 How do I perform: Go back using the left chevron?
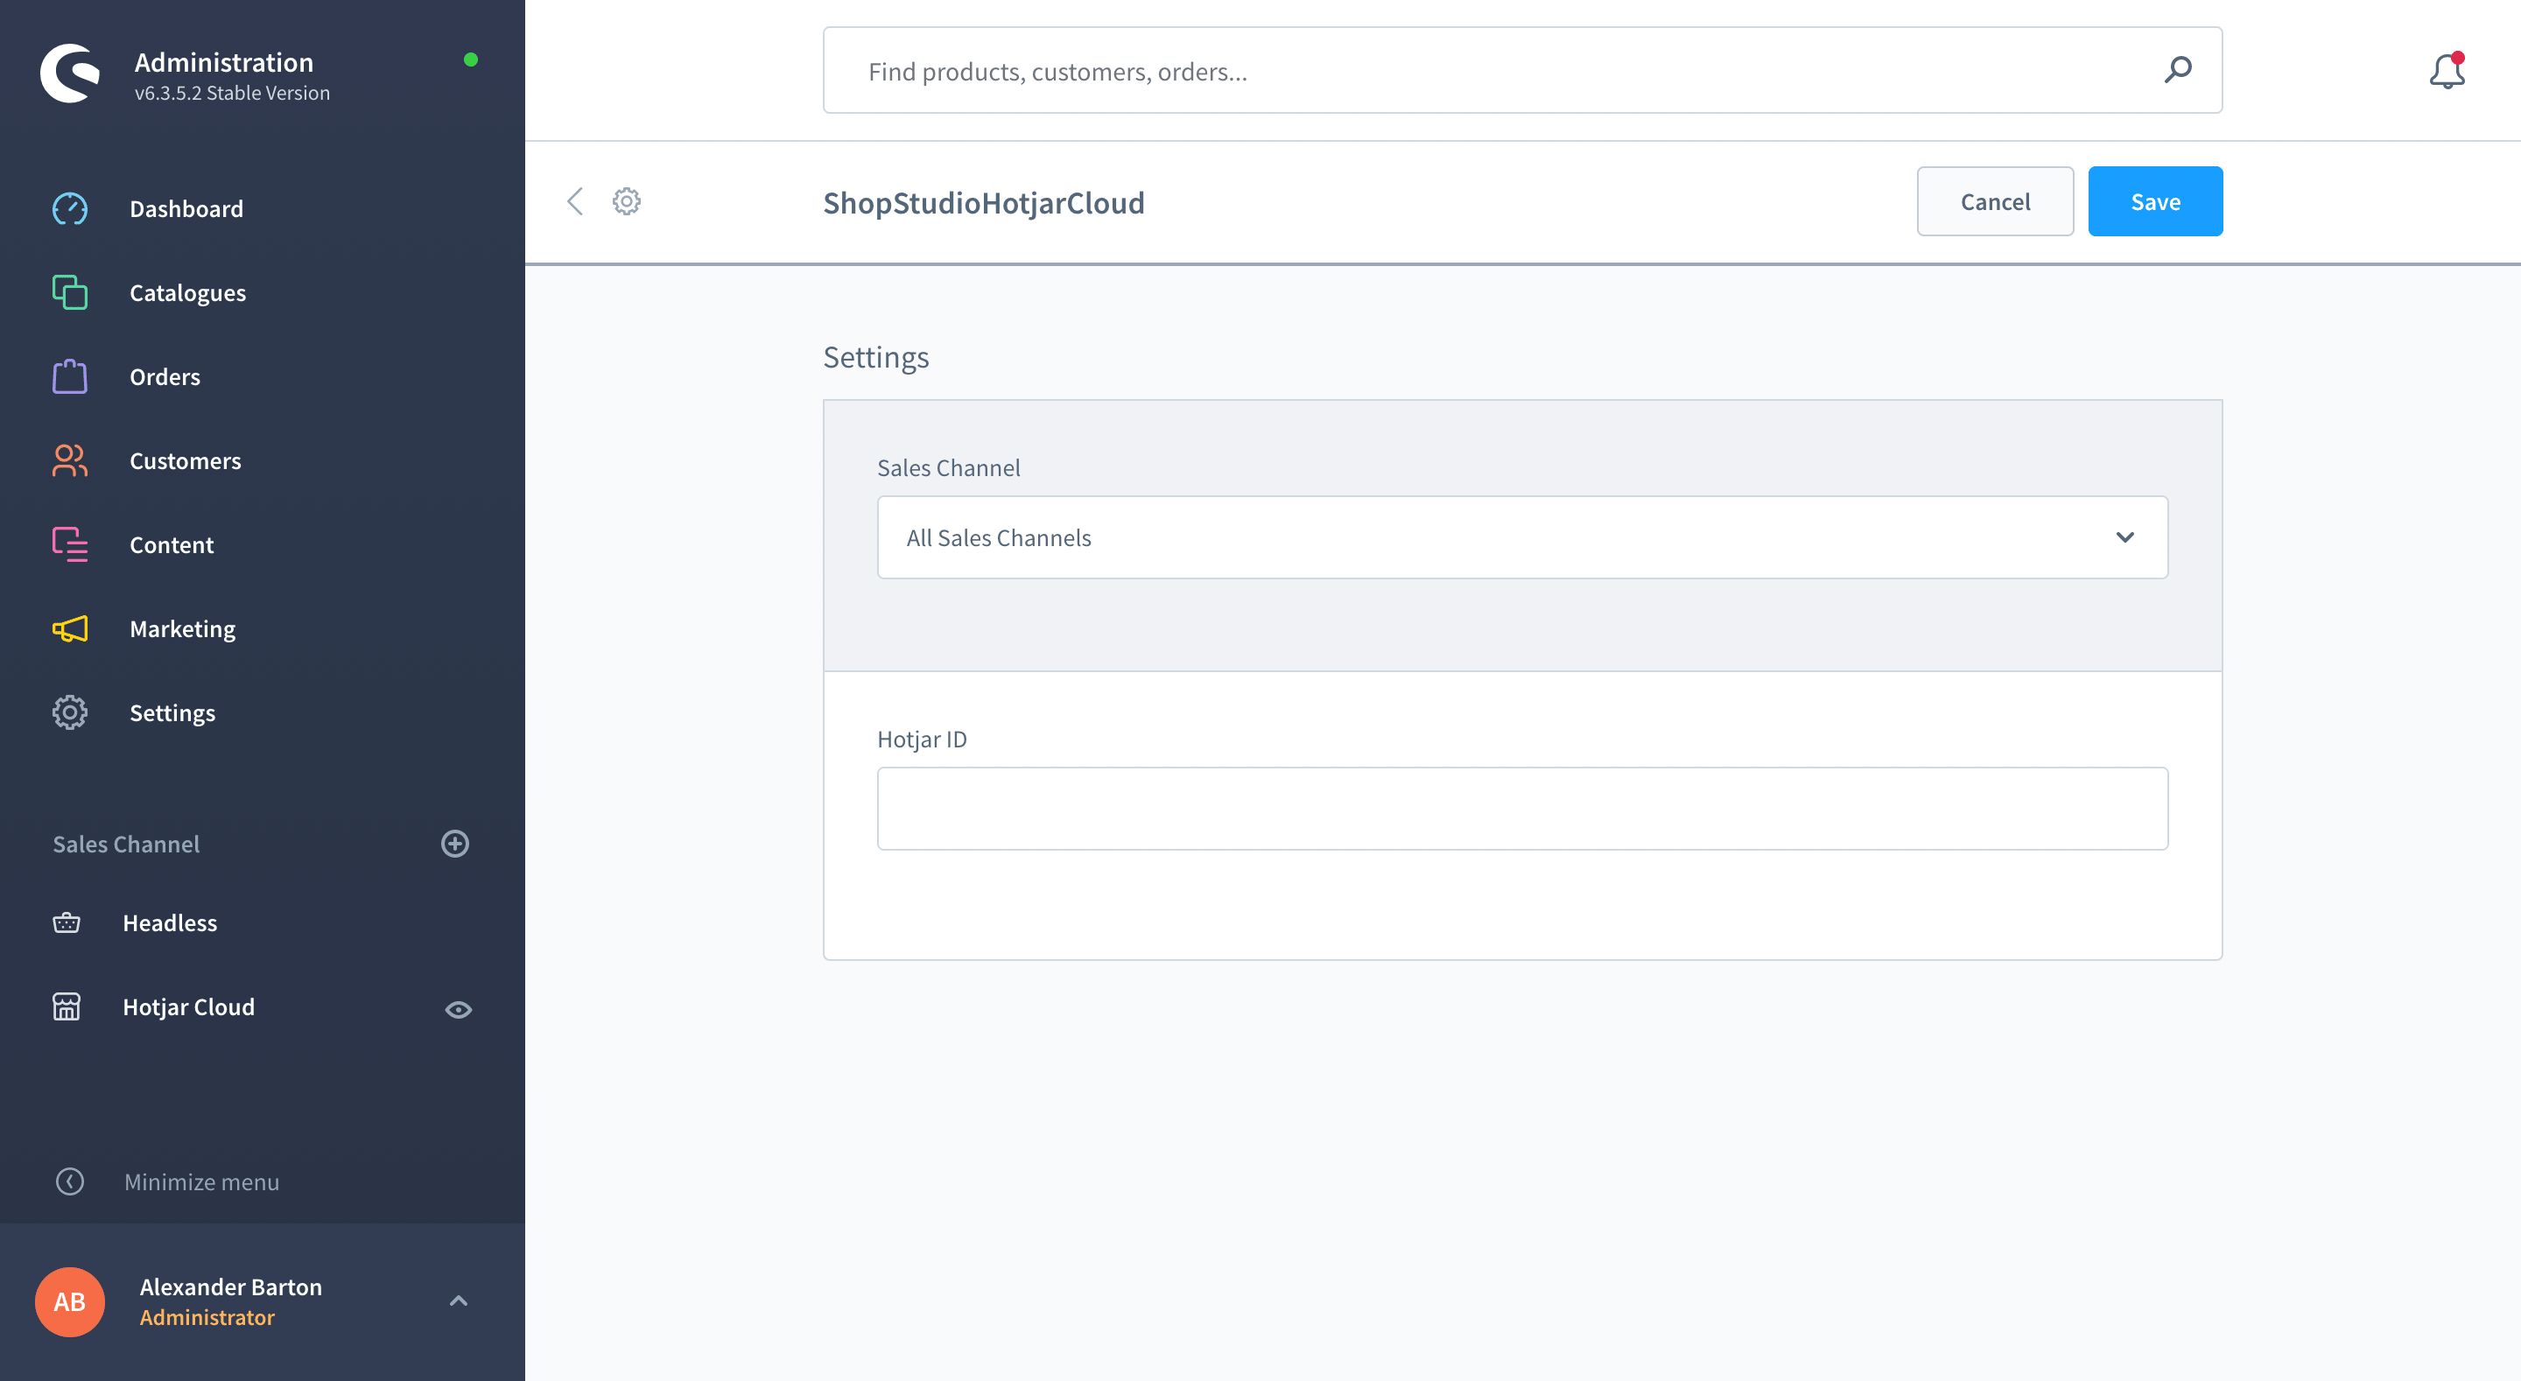pos(575,201)
